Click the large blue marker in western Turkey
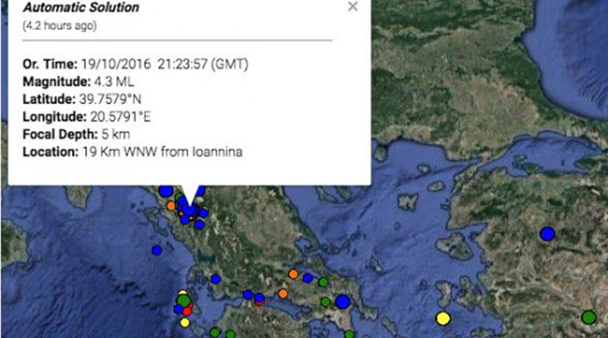 coord(547,234)
